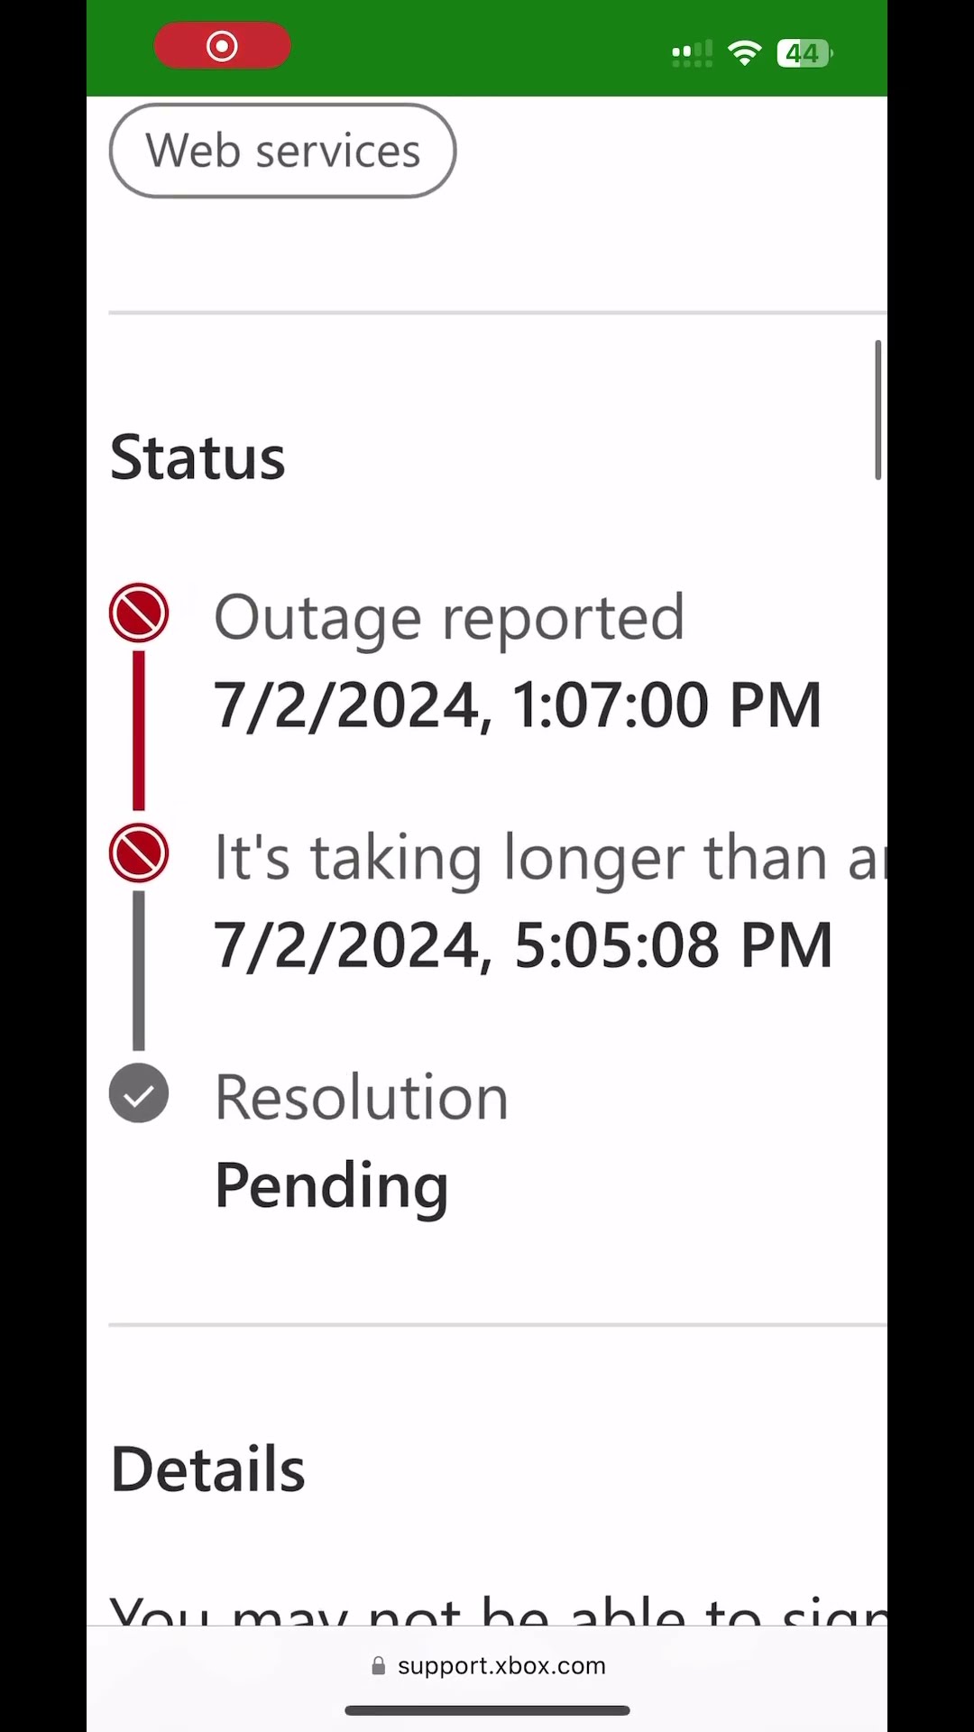Tap the home indicator bar
974x1732 pixels.
[x=487, y=1710]
